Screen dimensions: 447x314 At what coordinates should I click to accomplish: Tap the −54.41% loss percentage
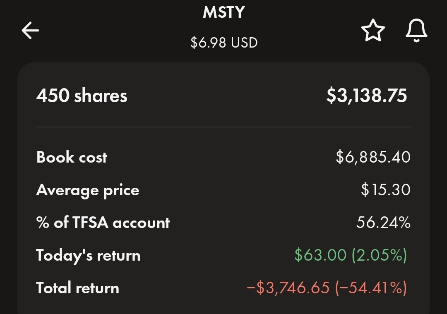tap(371, 288)
